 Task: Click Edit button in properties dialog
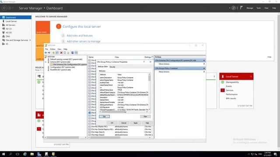pyautogui.click(x=104, y=116)
